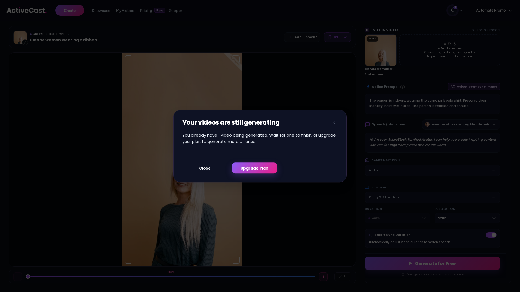Click the Upgrade Plan button
This screenshot has height=292, width=520.
pyautogui.click(x=254, y=168)
